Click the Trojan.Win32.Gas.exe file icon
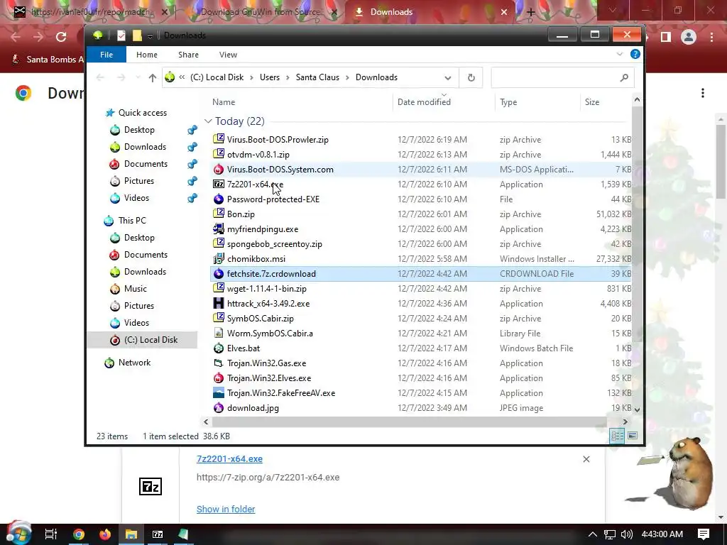 (x=219, y=363)
